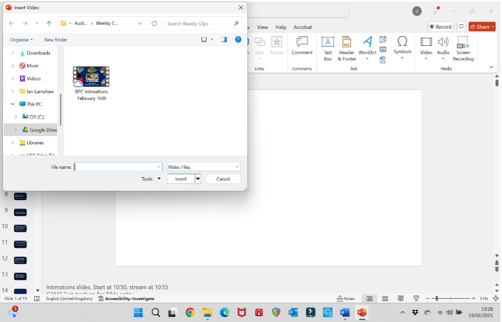Insert a Text Box from the ribbon
The image size is (502, 322).
[x=327, y=48]
